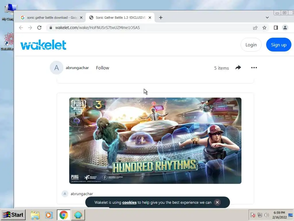Click the Chrome taskbar icon

63,215
